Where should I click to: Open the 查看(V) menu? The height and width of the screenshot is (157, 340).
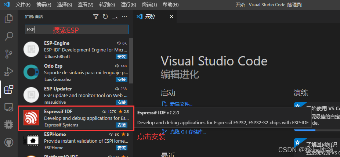[86, 5]
